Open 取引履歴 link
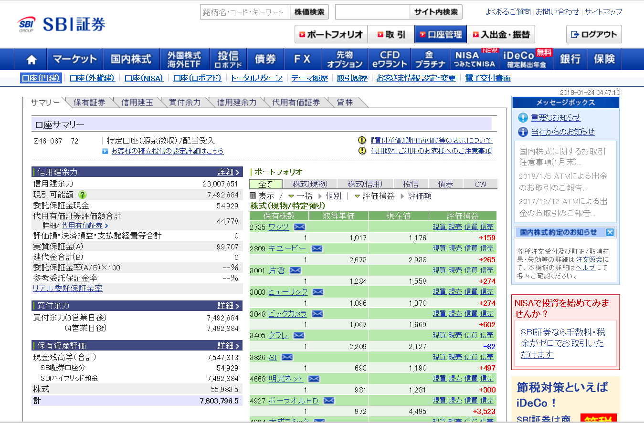The width and height of the screenshot is (644, 423). [x=352, y=78]
